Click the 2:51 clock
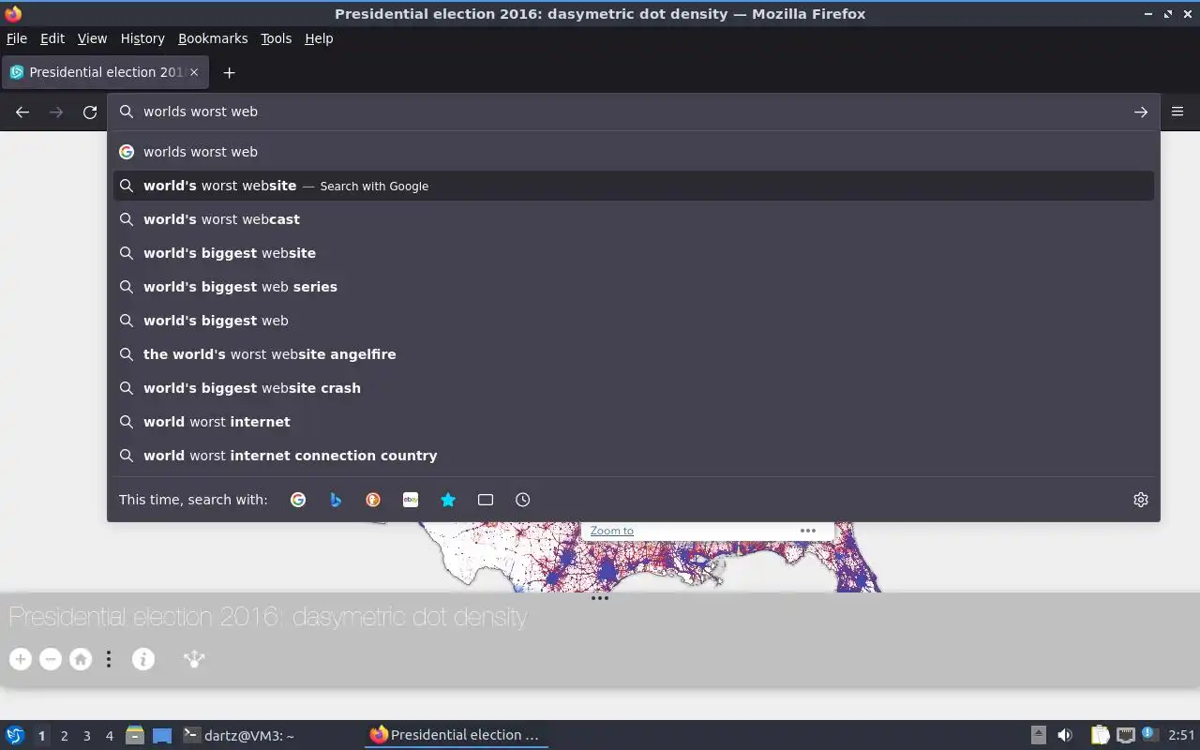 [1181, 735]
